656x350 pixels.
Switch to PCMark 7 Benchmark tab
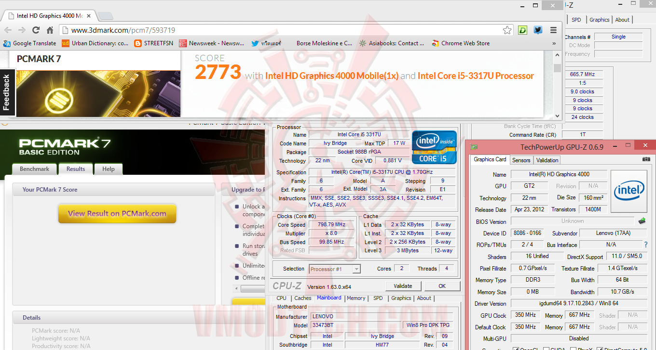click(x=34, y=169)
